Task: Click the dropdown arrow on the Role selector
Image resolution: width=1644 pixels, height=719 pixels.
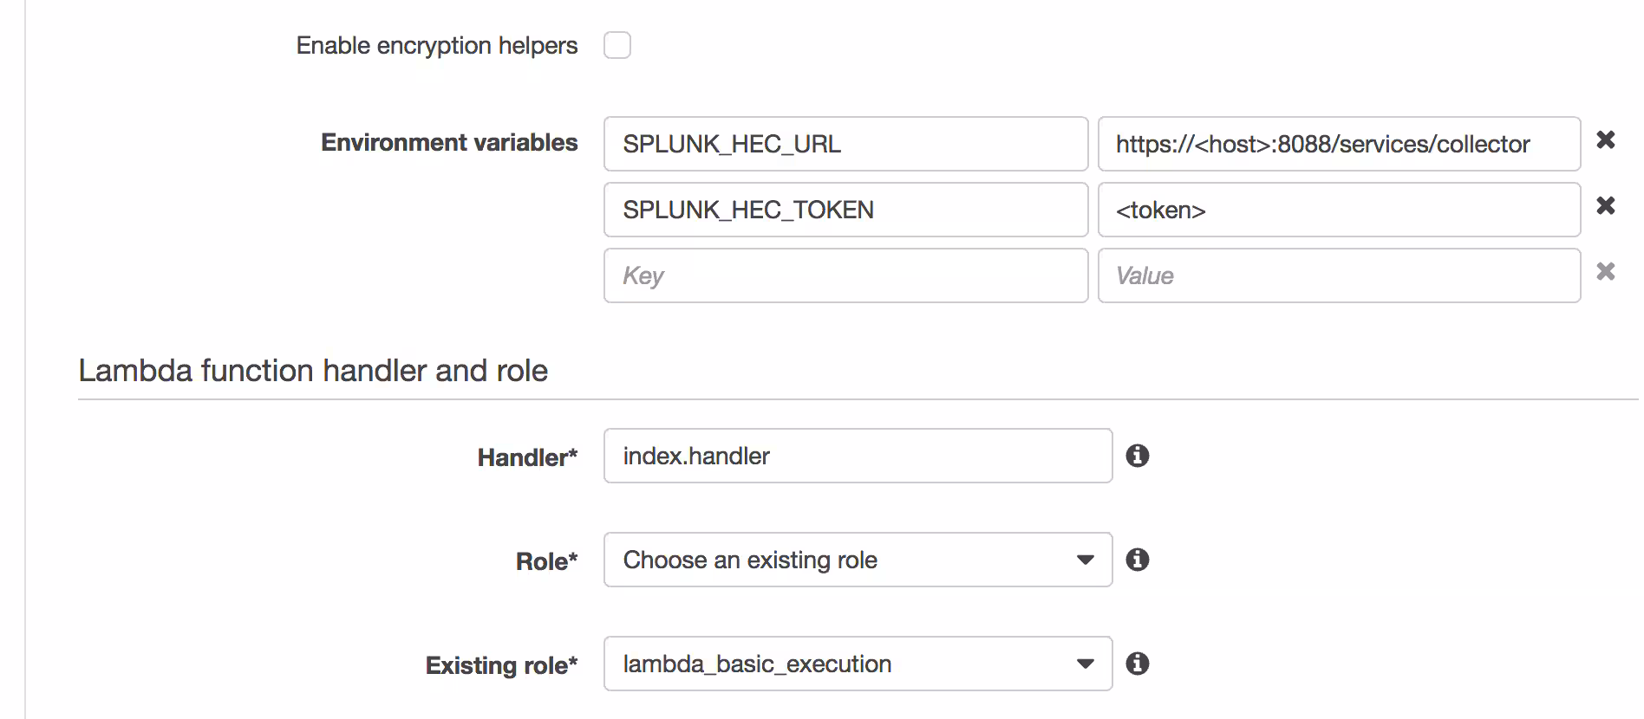Action: [1084, 560]
